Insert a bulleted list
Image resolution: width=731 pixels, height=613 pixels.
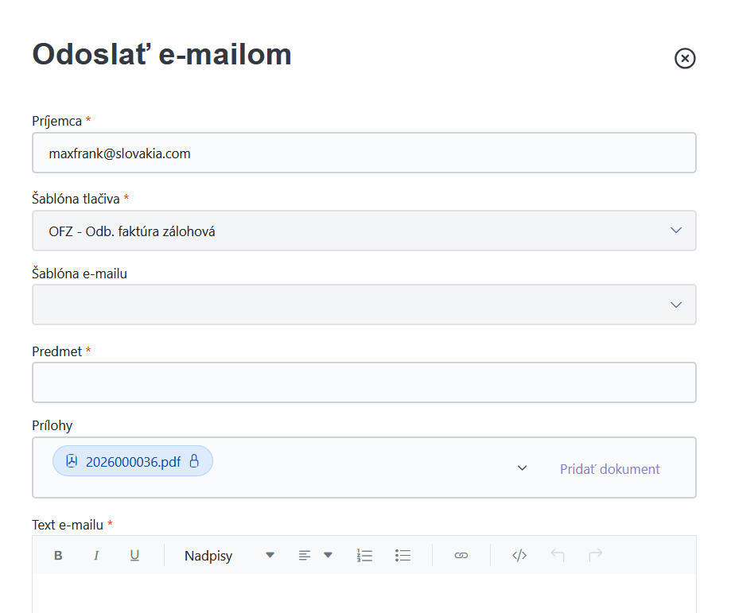click(402, 555)
